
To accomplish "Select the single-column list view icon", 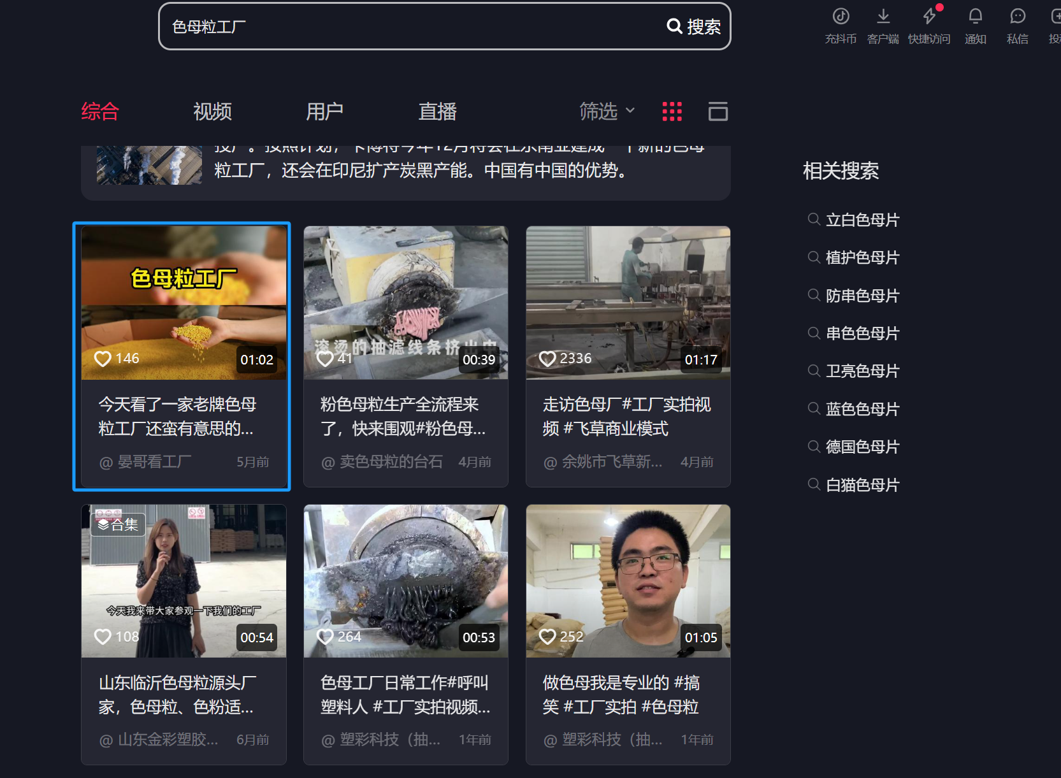I will pos(718,112).
